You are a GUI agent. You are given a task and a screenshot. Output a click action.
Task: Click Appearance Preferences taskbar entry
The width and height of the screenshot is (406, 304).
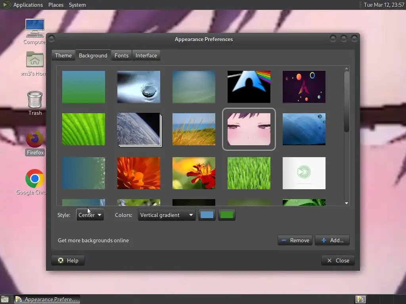pos(47,299)
